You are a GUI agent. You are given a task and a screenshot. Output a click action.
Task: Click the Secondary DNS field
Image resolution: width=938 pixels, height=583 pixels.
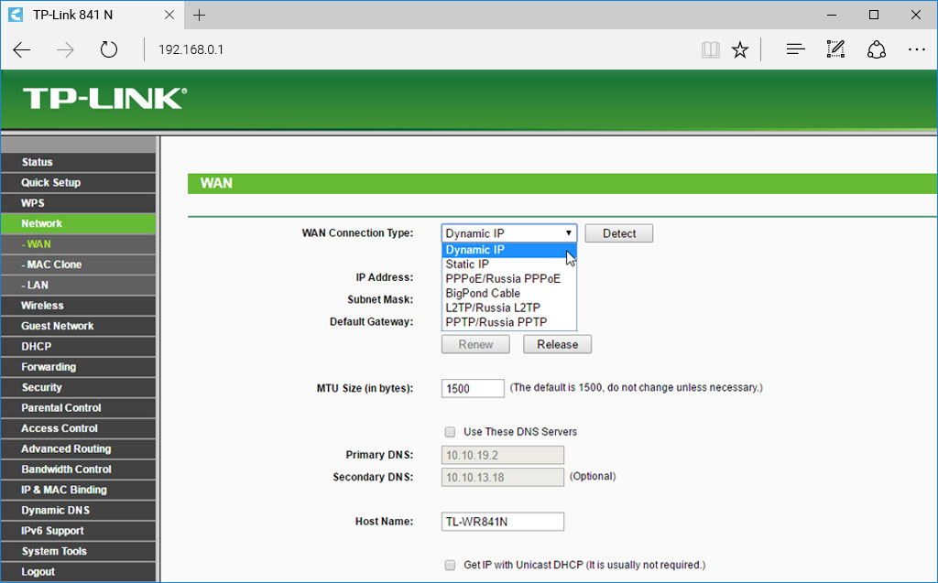503,477
